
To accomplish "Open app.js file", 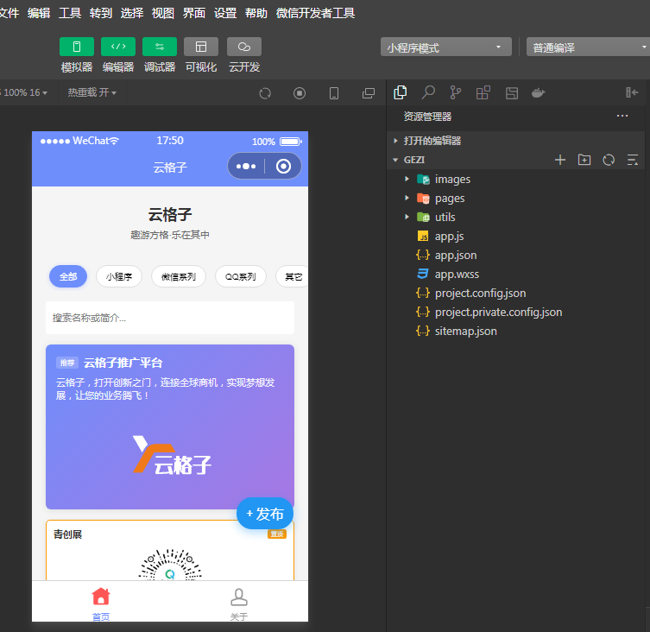I will [x=515, y=237].
